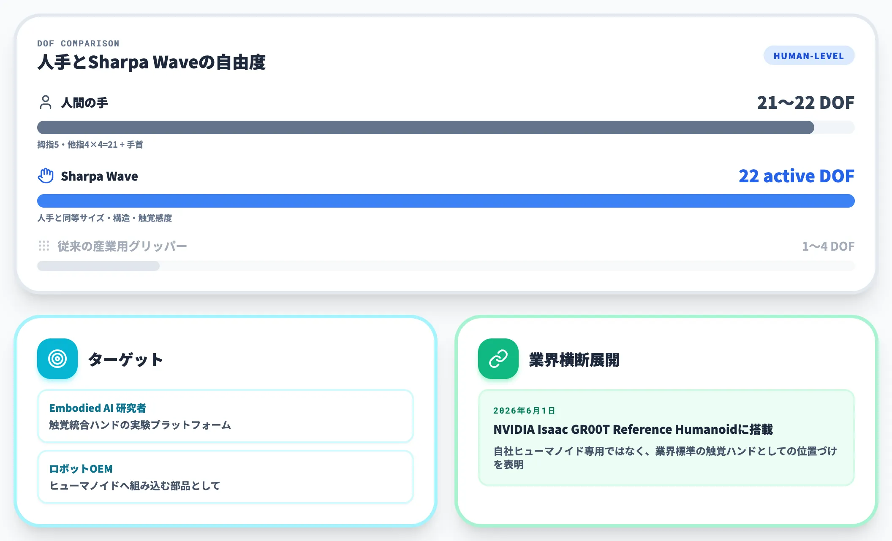This screenshot has width=892, height=541.
Task: Click the Sharpa Wave blue progress bar
Action: (x=446, y=201)
